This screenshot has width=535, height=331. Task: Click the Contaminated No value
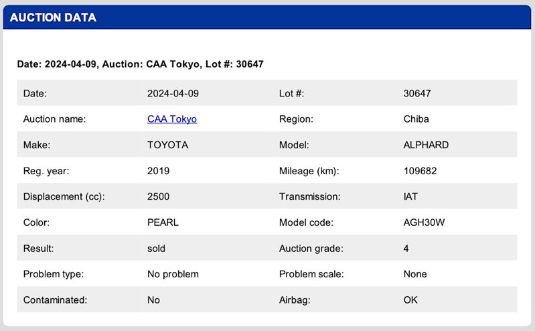pyautogui.click(x=153, y=300)
